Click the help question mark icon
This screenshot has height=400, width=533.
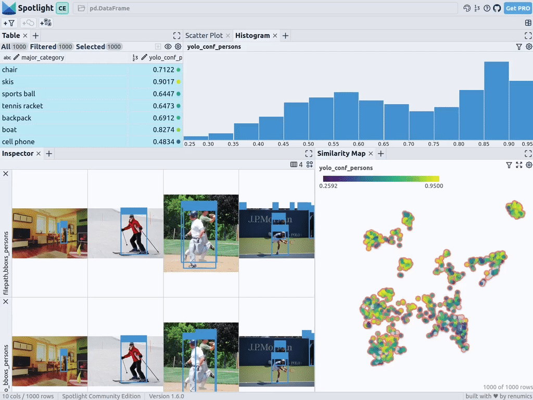487,8
